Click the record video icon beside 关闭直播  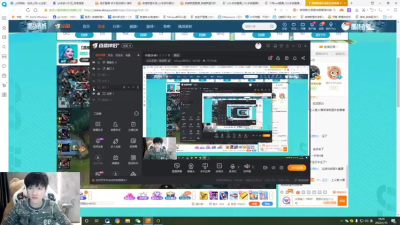coord(265,167)
